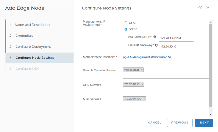Go to step 1 Name and Description
The width and height of the screenshot is (218, 132).
[x=32, y=25]
